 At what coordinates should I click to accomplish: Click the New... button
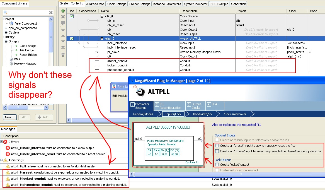(10, 117)
